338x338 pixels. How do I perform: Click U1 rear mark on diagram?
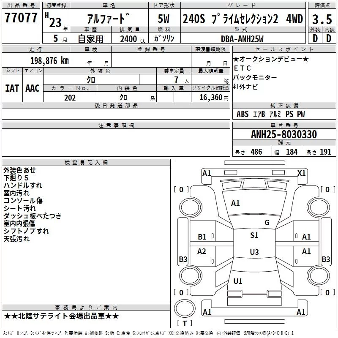pos(238,281)
